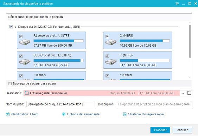The width and height of the screenshot is (198, 136).
Task: Click the 'Requis:178,20 GB' text
Action: point(122,93)
